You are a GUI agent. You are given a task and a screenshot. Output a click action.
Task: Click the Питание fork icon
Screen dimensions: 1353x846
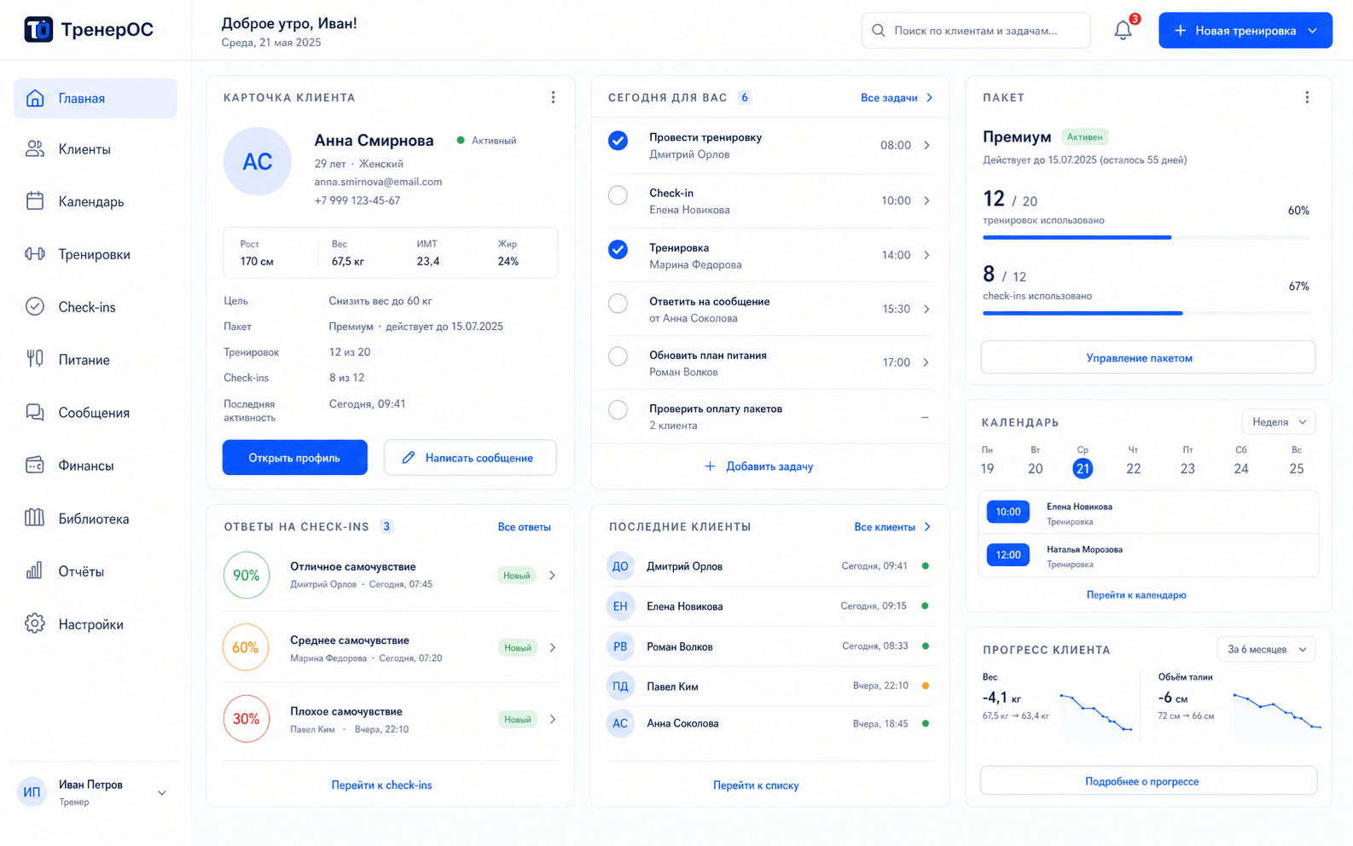(35, 359)
